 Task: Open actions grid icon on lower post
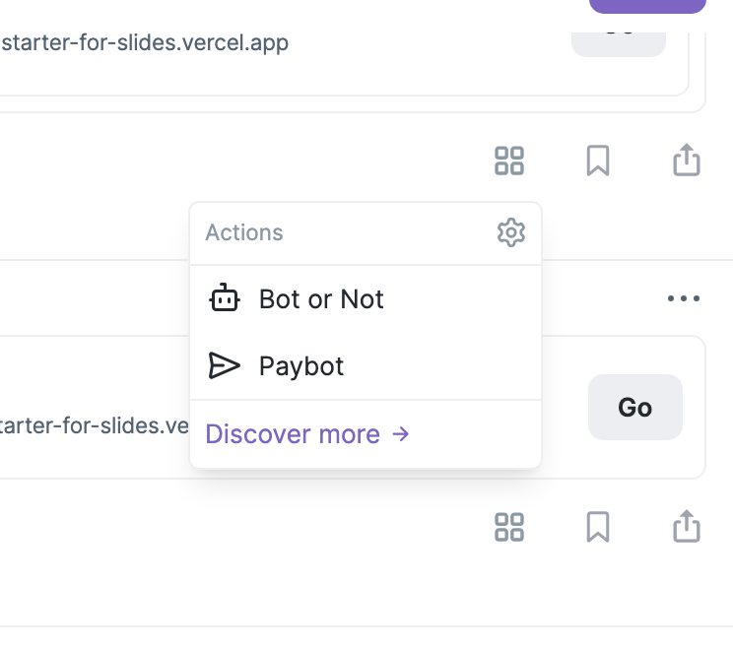point(509,527)
